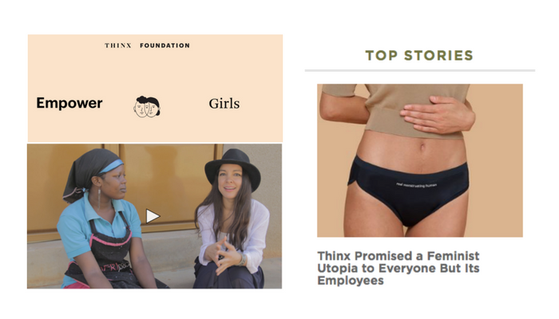This screenshot has width=559, height=319.
Task: Click the word Empower in banner
Action: point(69,103)
